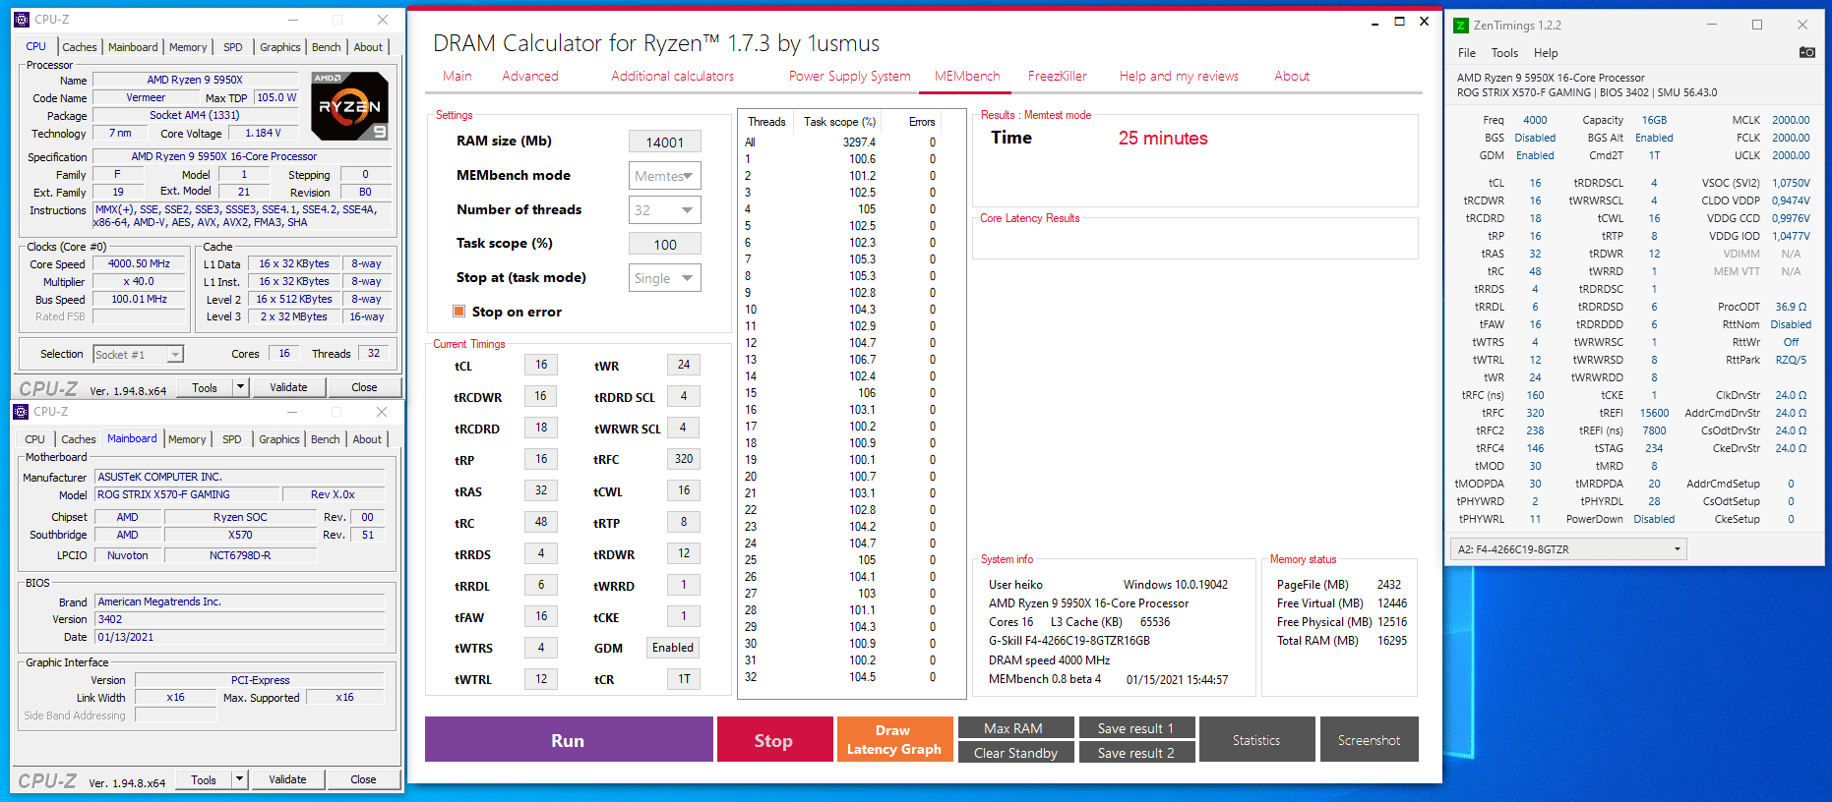Click the ZenTimings window title icon
Image resolution: width=1832 pixels, height=802 pixels.
[1461, 26]
